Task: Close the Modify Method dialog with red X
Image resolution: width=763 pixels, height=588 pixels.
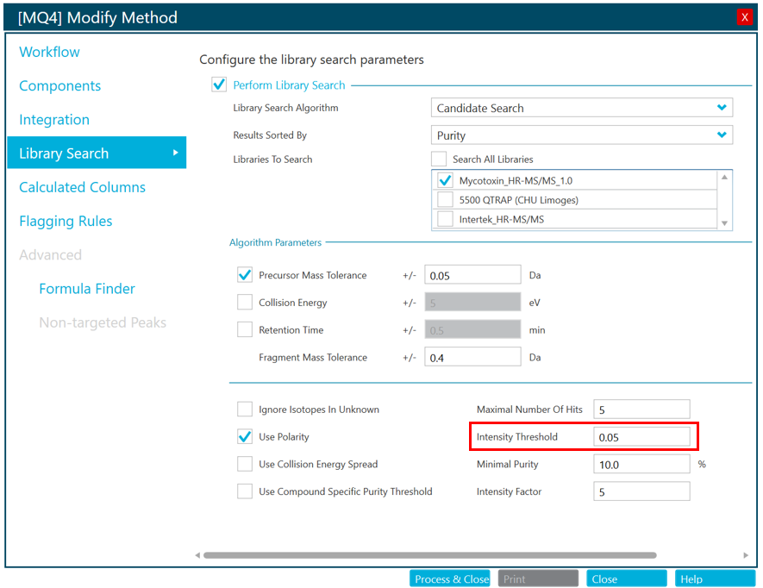Action: [745, 17]
